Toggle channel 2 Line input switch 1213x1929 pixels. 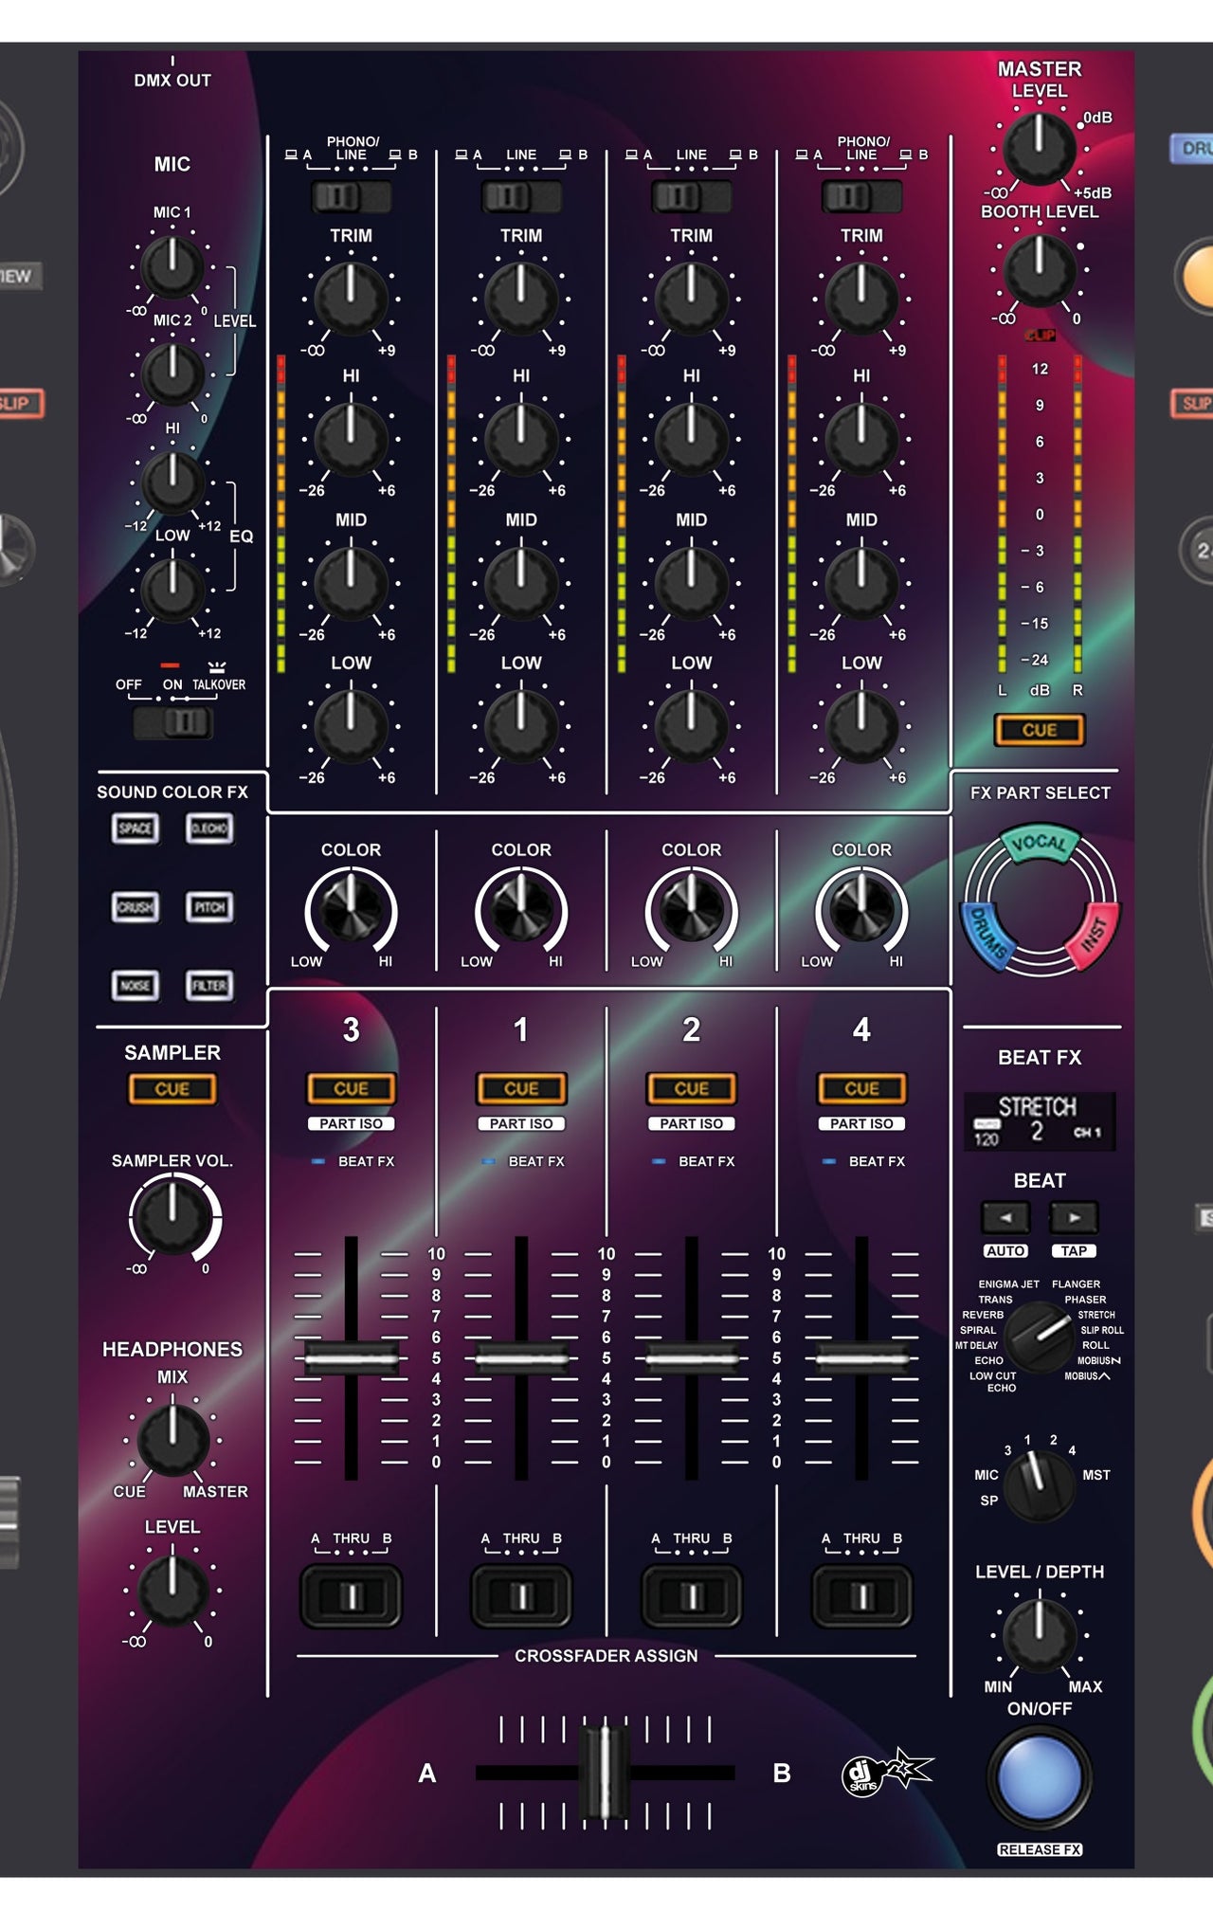[692, 197]
